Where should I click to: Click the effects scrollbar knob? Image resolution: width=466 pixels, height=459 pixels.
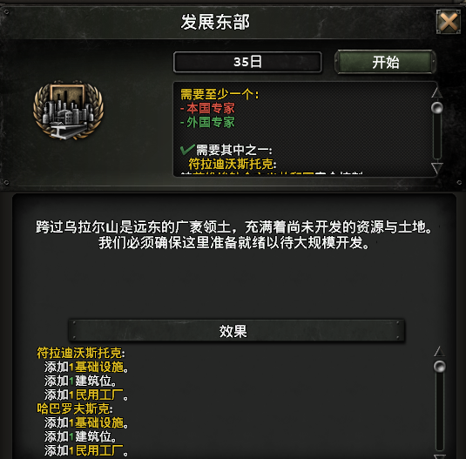click(439, 367)
